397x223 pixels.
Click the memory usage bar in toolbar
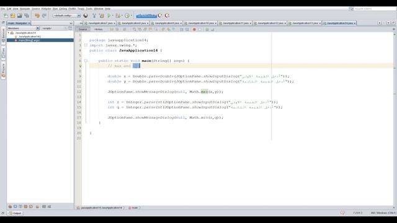tap(146, 16)
